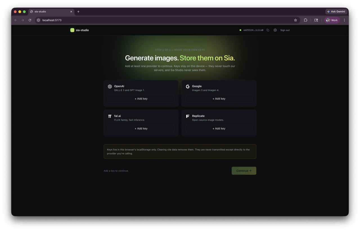The image size is (360, 231).
Task: Open settings via the gear icon
Action: pos(275,30)
